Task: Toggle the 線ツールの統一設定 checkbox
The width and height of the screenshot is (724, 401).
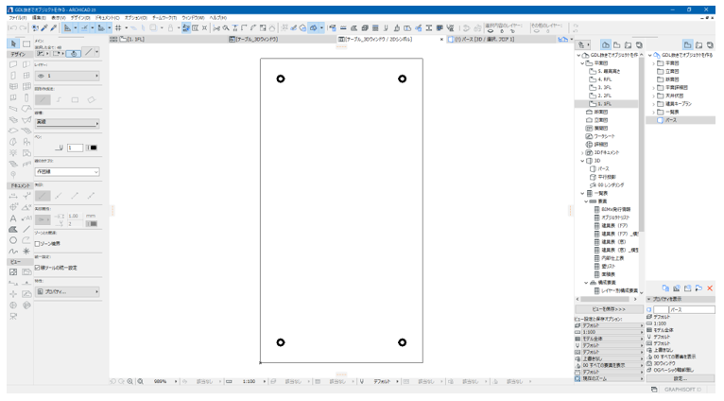Action: coord(38,268)
